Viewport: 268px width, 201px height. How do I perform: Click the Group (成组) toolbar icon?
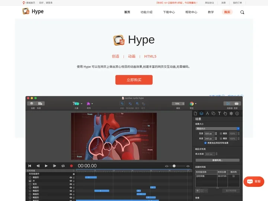click(x=122, y=103)
